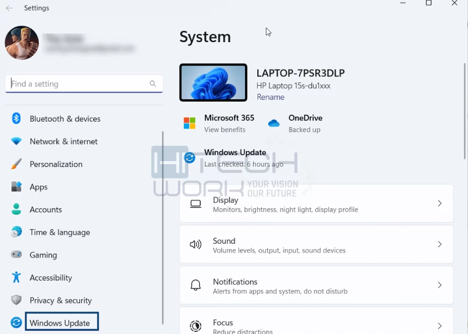Click the Settings title in the title bar
This screenshot has width=468, height=334.
pyautogui.click(x=37, y=8)
